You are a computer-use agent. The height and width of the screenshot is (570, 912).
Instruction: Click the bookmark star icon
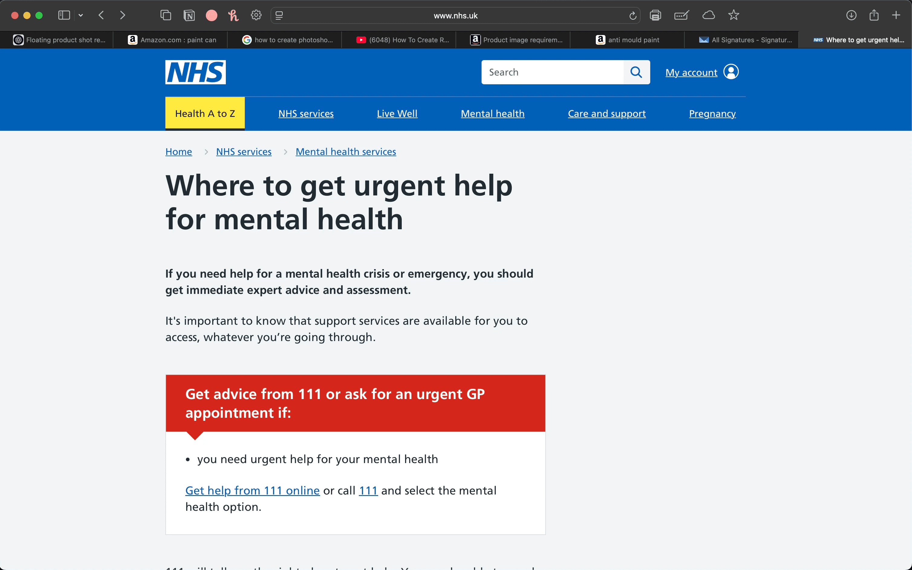(733, 15)
